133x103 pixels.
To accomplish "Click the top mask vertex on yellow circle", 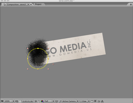I will click(x=38, y=48).
